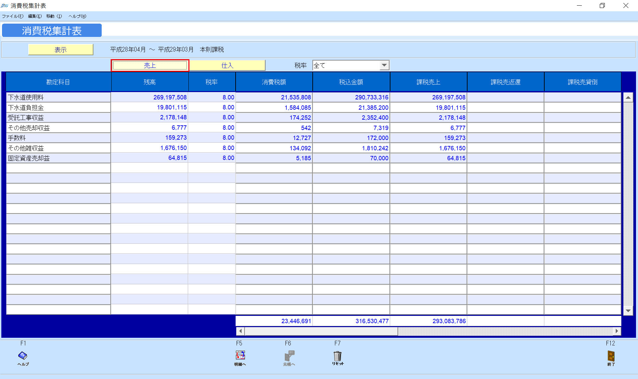Switch to the 売上 tab
The height and width of the screenshot is (379, 638).
pos(150,65)
